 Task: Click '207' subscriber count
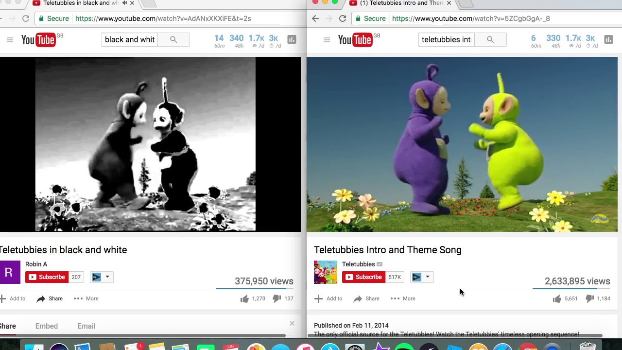(76, 277)
